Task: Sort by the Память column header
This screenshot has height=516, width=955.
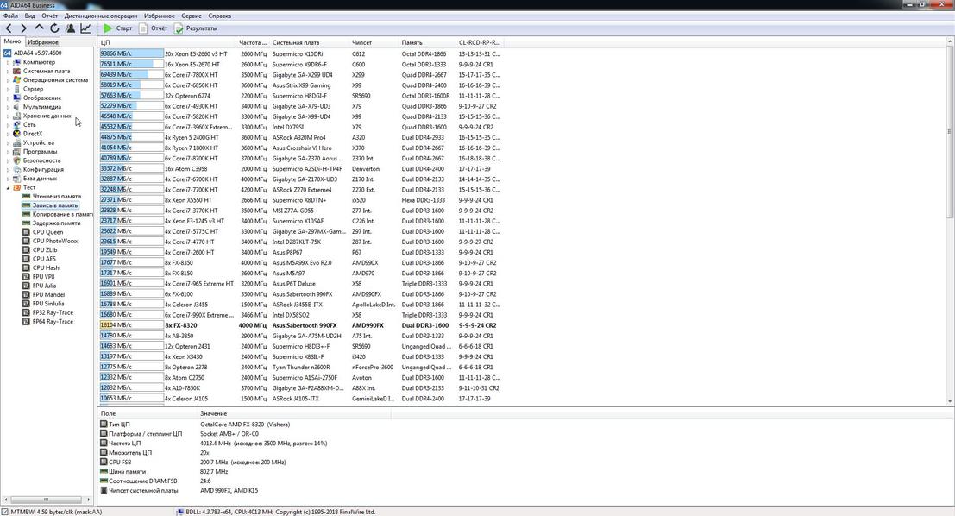Action: (x=428, y=42)
